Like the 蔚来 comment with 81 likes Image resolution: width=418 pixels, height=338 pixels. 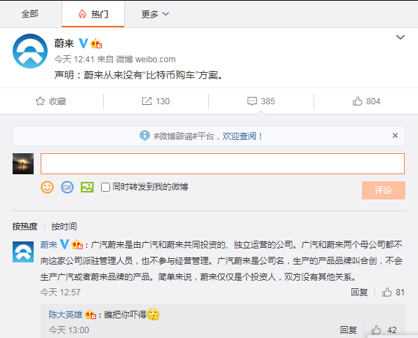point(387,293)
